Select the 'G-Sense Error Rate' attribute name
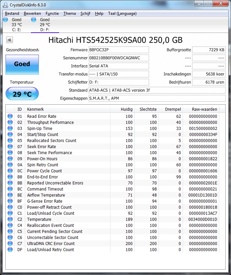This screenshot has height=275, width=231. coord(45,201)
